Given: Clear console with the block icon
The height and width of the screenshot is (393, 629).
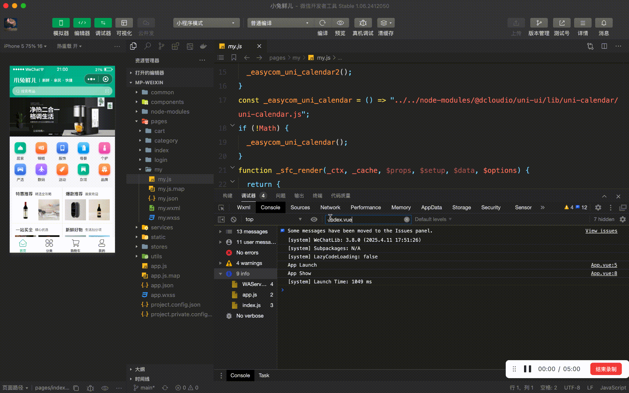Looking at the screenshot, I should click(234, 219).
